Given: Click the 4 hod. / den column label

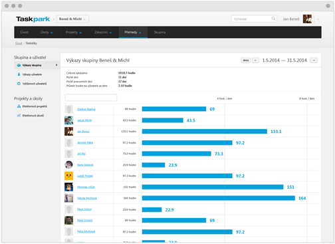Looking at the screenshot, I should coord(225,98).
